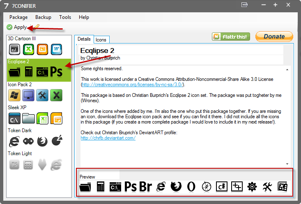The height and width of the screenshot is (204, 301).
Task: Click the Ecqlipse 2 folder icon in list
Action: click(14, 72)
